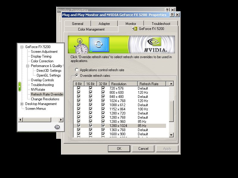
Task: Toggle the 8 Bit checkbox for 1280 x 1024
Action: click(79, 125)
